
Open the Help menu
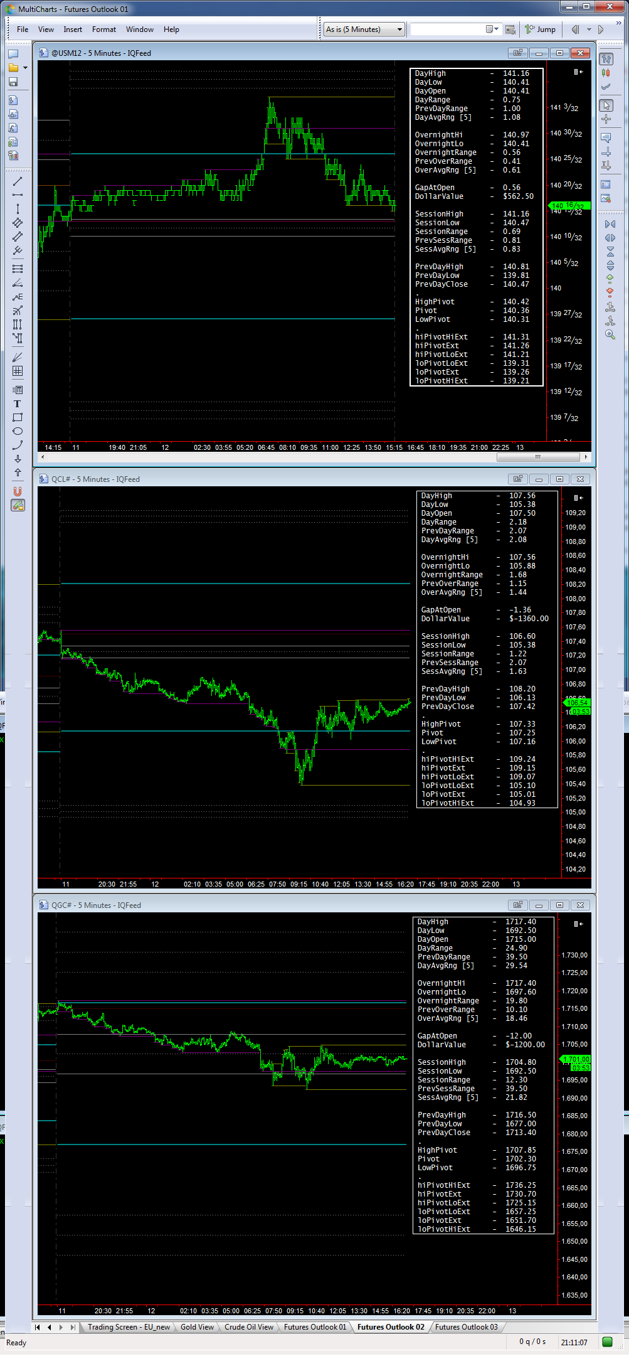click(171, 29)
